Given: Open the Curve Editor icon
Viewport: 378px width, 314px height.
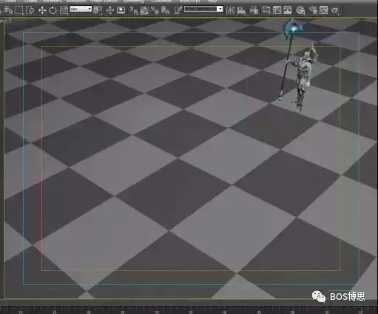Looking at the screenshot, I should click(277, 10).
